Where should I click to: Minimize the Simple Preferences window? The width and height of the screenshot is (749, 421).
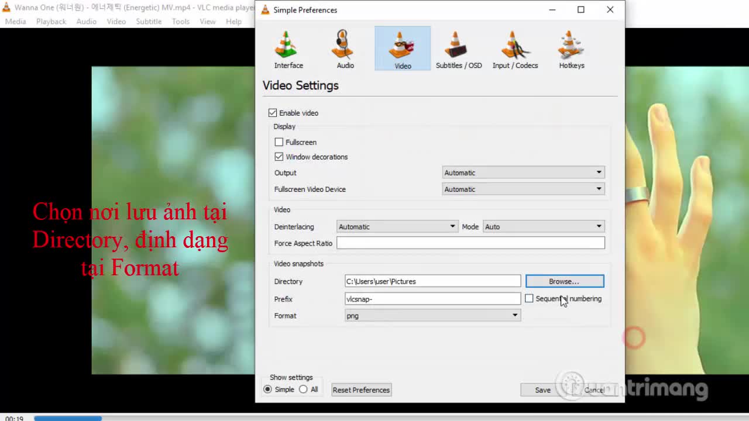(552, 9)
